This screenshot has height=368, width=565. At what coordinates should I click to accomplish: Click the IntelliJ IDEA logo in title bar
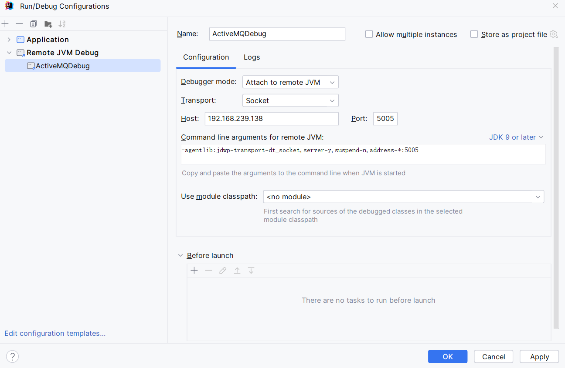(9, 6)
